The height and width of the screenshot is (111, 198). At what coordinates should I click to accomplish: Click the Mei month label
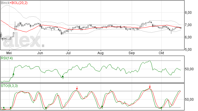[9, 53]
